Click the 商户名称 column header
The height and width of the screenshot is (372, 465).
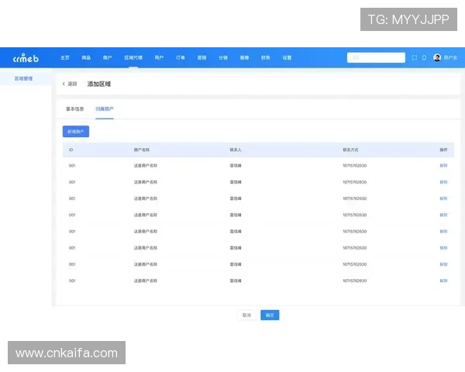(x=142, y=150)
